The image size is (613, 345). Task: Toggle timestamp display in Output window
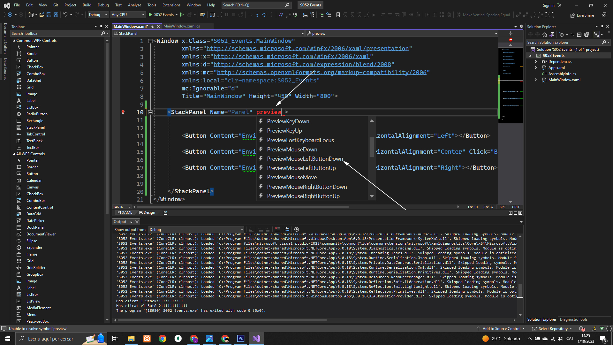point(297,229)
